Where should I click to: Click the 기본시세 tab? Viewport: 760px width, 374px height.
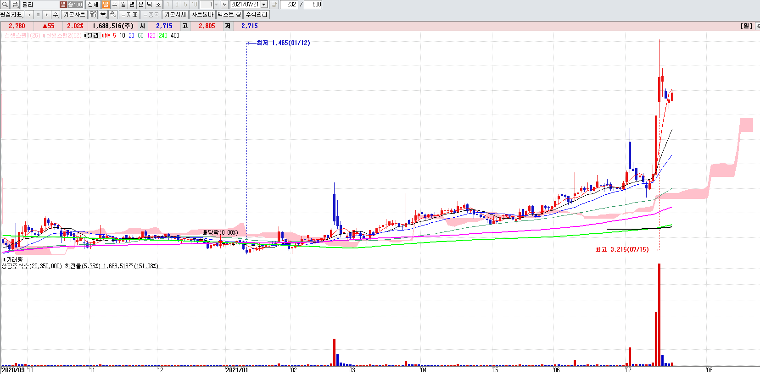point(175,15)
